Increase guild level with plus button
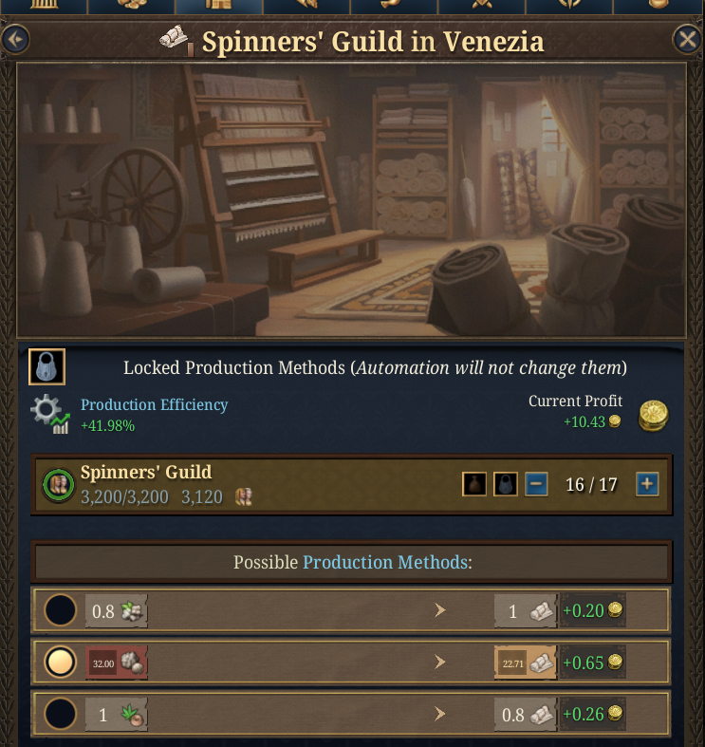Screen dimensions: 705x747 [647, 484]
